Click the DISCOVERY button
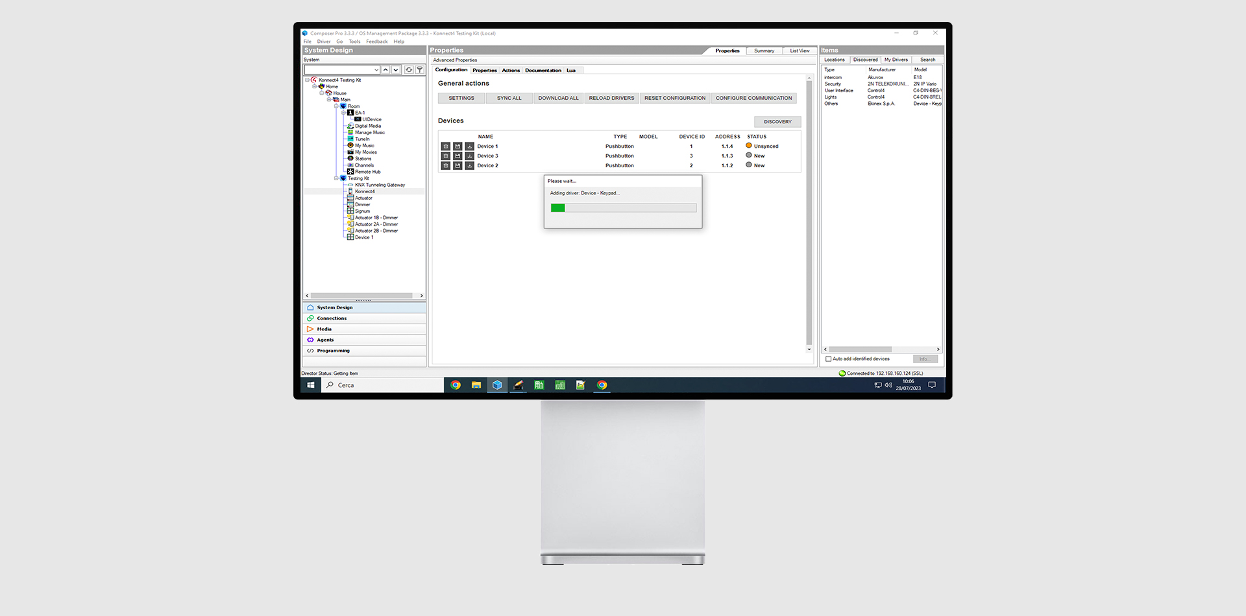Image resolution: width=1246 pixels, height=616 pixels. 777,122
